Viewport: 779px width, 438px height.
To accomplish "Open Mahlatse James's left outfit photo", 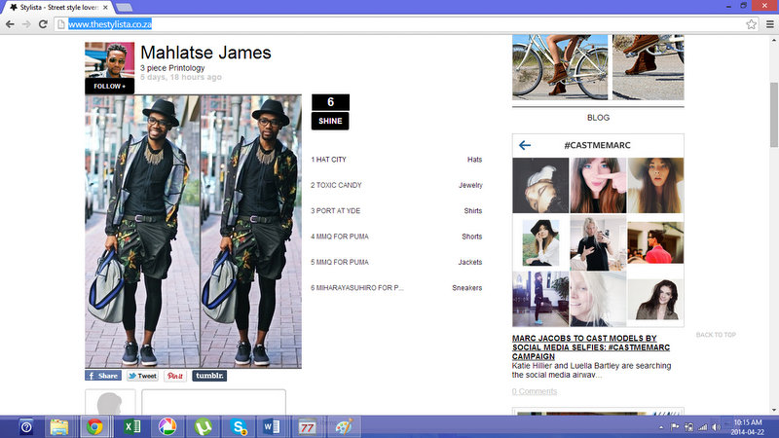I will [x=142, y=231].
